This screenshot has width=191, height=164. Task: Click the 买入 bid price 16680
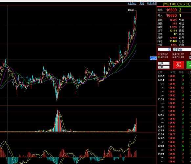(x=171, y=15)
